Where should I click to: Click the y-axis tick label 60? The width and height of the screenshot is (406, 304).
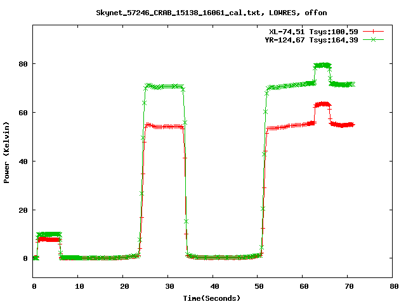click(23, 113)
